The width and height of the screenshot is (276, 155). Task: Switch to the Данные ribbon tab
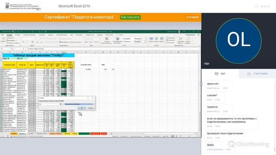coord(51,35)
